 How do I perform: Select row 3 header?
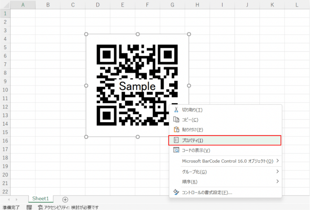pos(5,30)
